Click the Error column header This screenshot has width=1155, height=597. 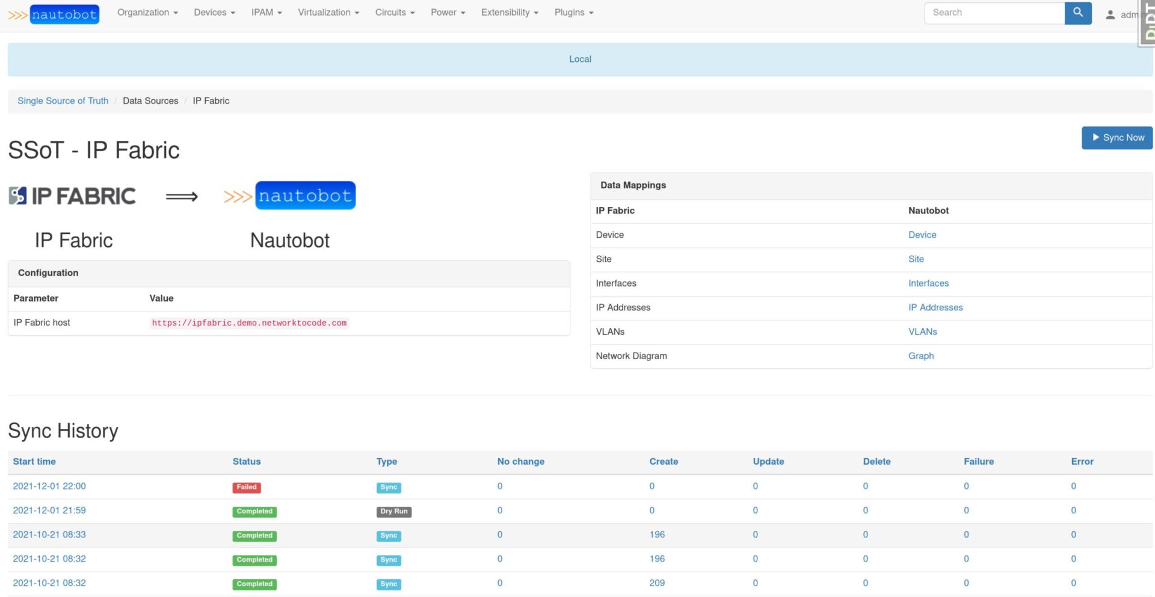1082,462
